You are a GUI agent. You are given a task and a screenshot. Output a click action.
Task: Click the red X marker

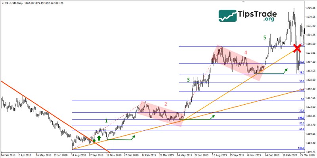point(297,48)
